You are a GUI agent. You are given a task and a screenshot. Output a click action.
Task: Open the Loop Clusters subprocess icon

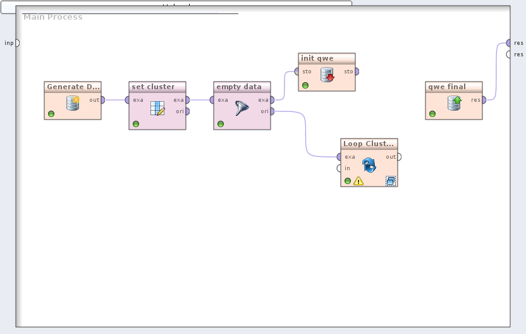click(x=391, y=181)
